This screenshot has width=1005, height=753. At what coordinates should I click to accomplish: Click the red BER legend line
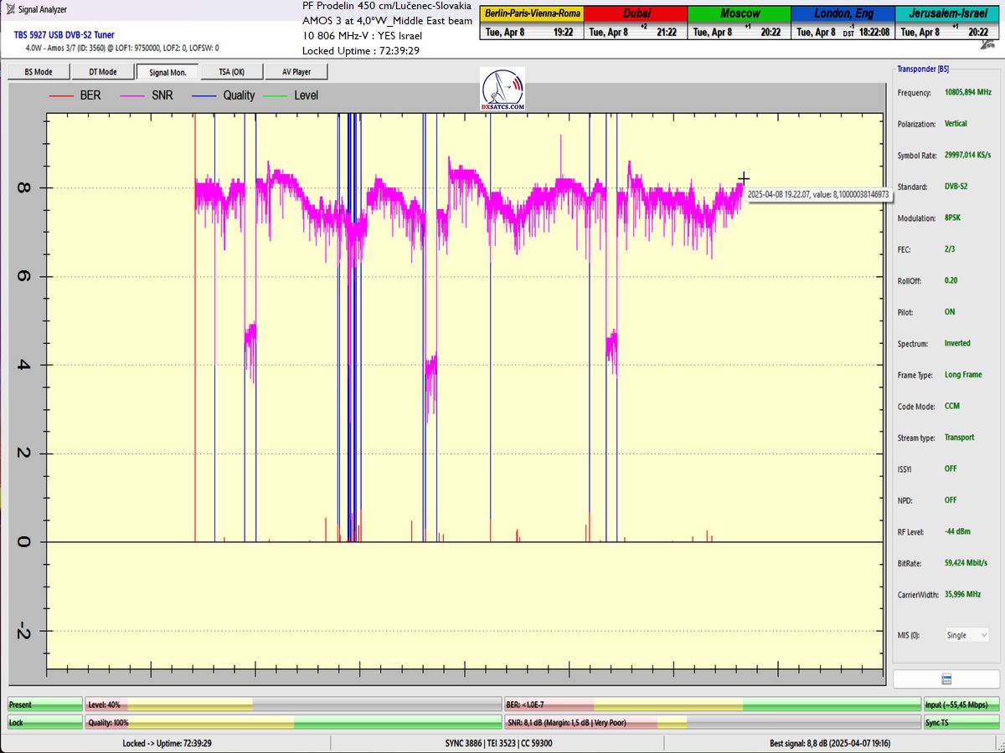[x=62, y=96]
